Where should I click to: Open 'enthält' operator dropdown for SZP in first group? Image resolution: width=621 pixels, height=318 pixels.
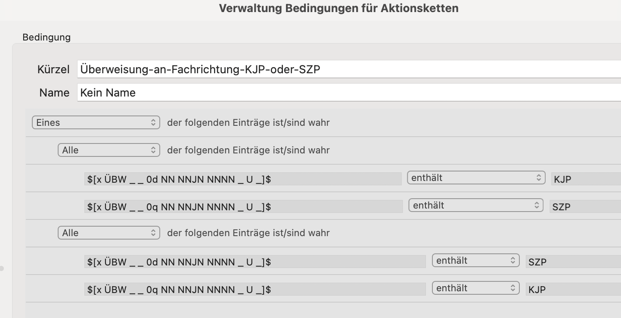475,206
